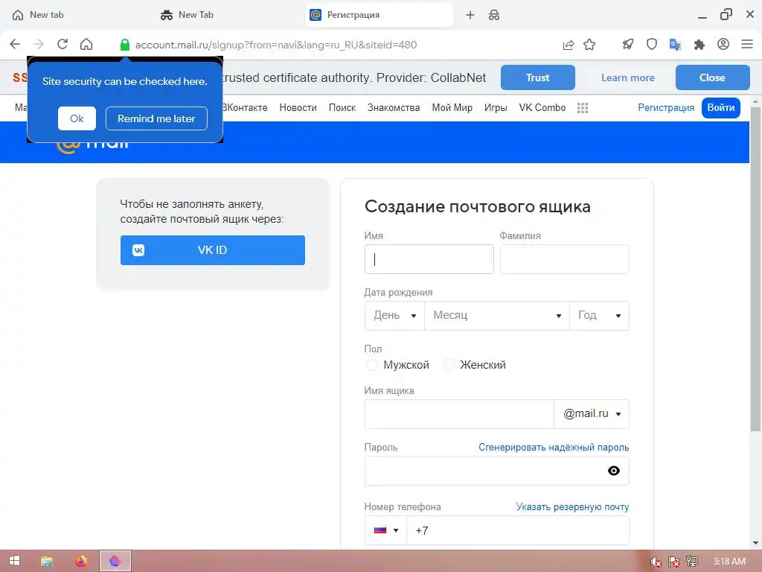Open the @mail.ru domain dropdown

pos(592,414)
